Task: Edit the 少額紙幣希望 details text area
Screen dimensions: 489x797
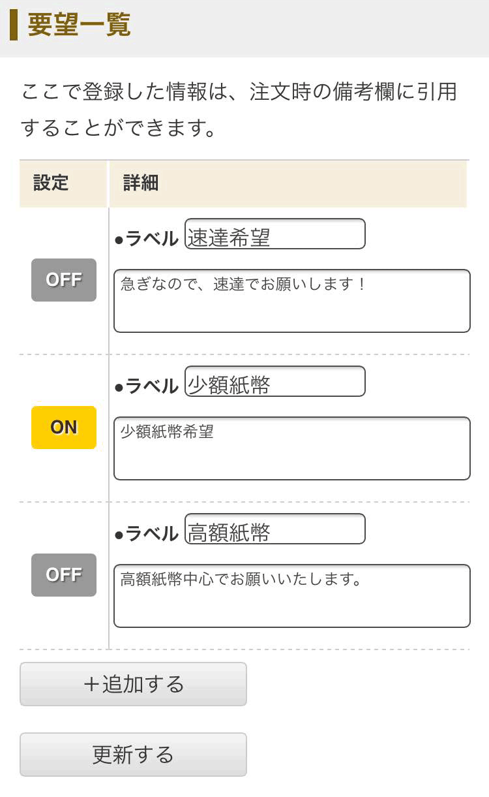Action: tap(291, 448)
